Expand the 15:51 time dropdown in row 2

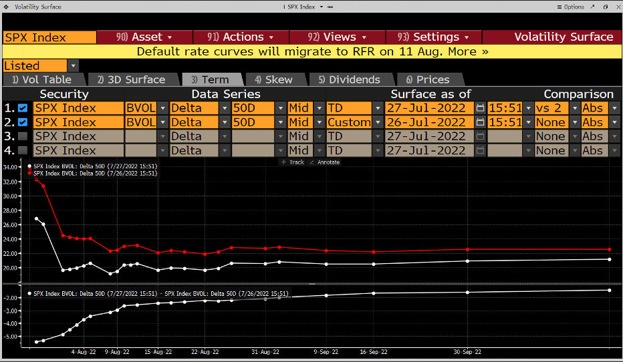tap(529, 122)
